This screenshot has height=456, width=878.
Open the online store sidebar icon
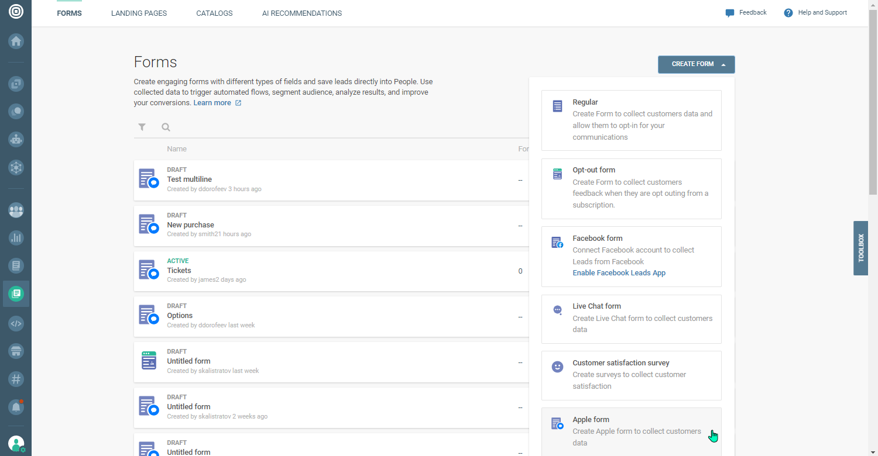pyautogui.click(x=16, y=351)
